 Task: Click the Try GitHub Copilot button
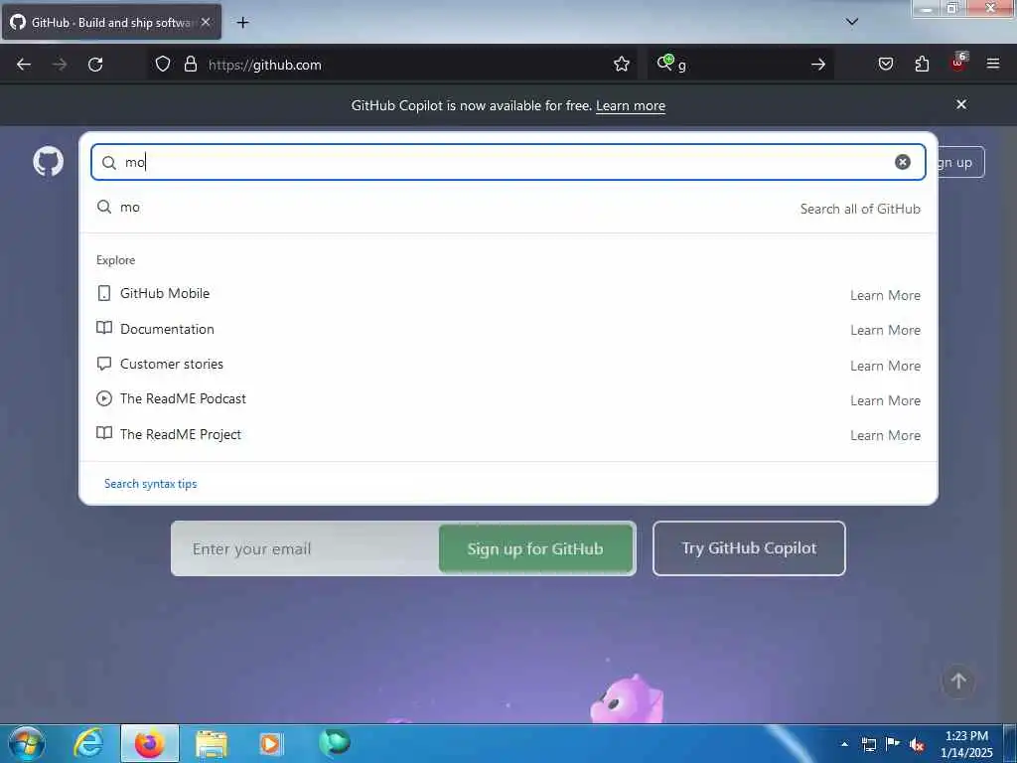point(749,548)
